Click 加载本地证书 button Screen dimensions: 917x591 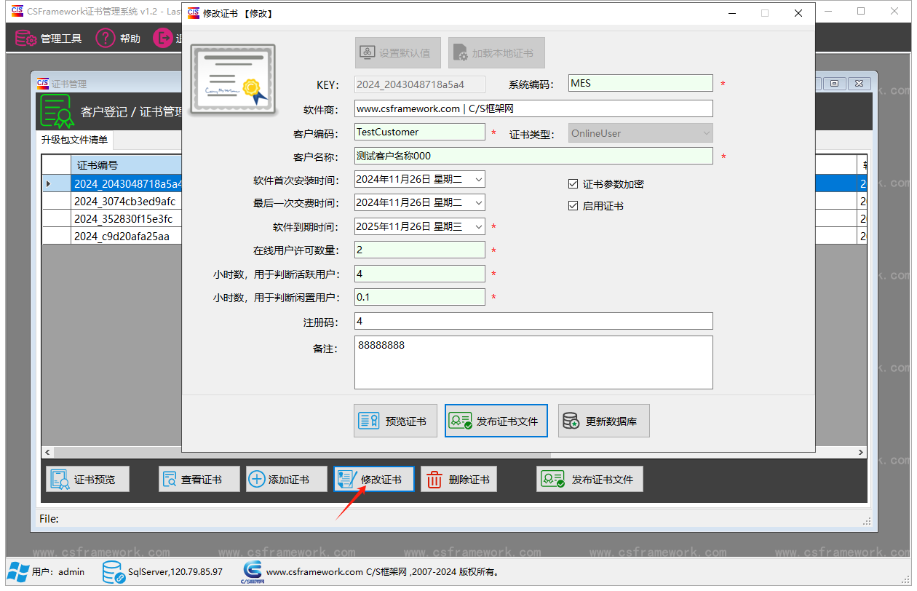pos(496,53)
